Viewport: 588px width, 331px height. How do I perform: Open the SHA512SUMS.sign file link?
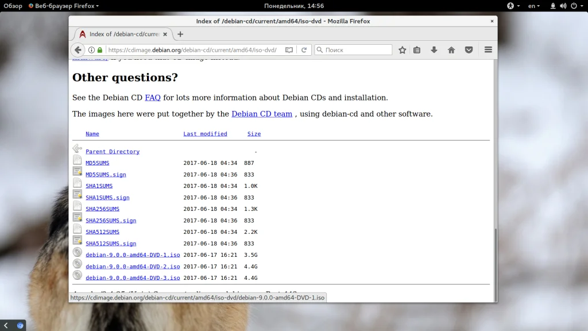[111, 244]
